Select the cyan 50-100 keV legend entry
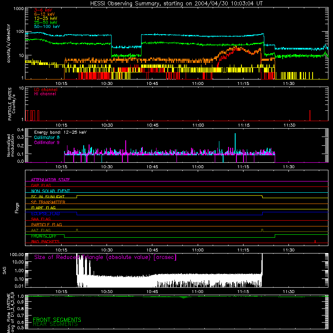Viewport: 333px width, 333px height. (47, 27)
